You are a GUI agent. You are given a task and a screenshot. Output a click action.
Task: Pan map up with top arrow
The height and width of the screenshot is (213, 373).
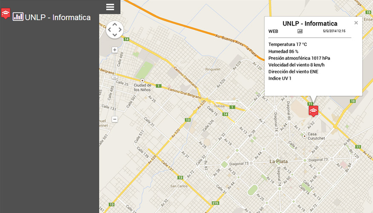click(115, 24)
